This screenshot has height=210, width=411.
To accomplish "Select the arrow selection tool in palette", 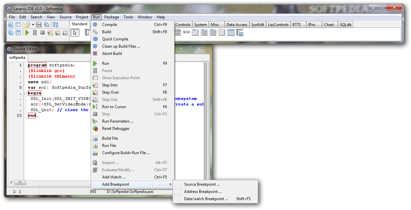I will pos(75,33).
